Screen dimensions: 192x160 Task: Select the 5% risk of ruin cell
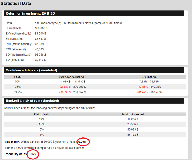42,129
